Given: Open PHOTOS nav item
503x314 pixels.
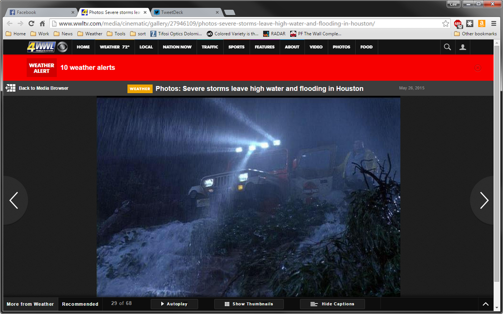Looking at the screenshot, I should 341,47.
